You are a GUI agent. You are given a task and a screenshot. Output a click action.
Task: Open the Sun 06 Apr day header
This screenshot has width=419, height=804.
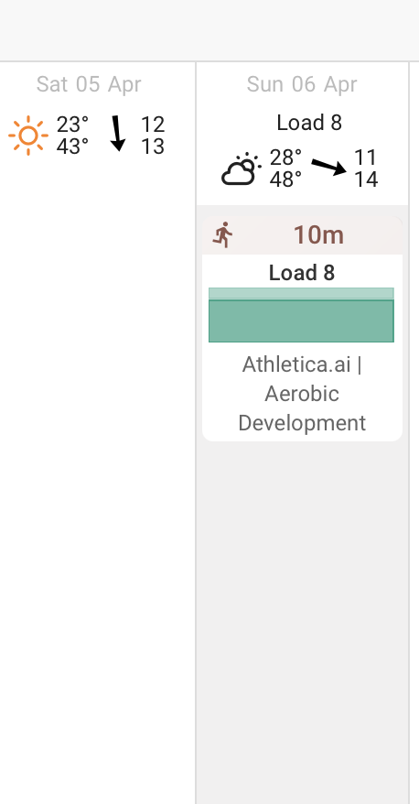pos(302,84)
